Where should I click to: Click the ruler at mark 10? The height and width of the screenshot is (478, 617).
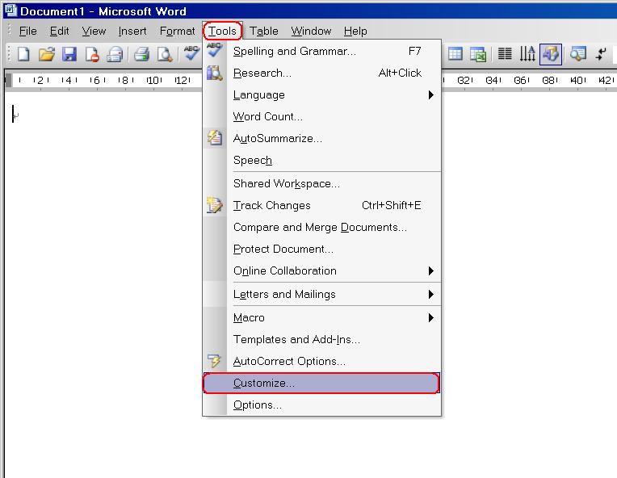[154, 80]
